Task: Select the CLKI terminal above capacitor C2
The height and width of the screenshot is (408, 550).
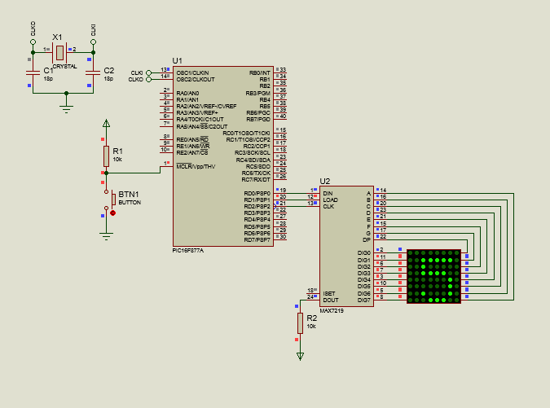Action: click(94, 42)
